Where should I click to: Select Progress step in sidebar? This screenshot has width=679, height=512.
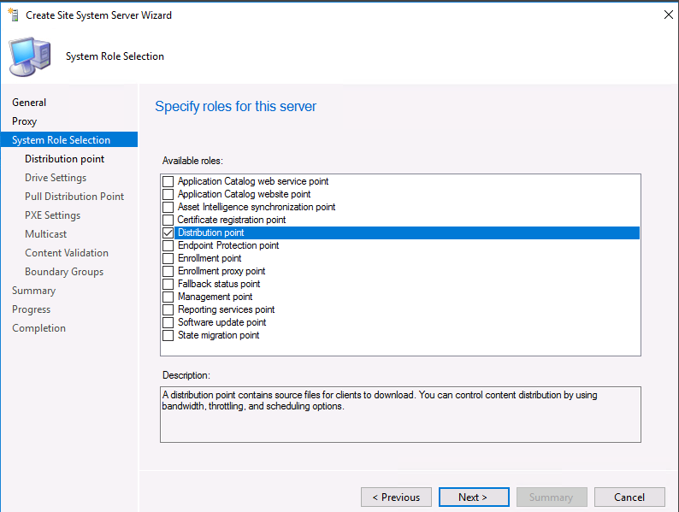click(31, 309)
